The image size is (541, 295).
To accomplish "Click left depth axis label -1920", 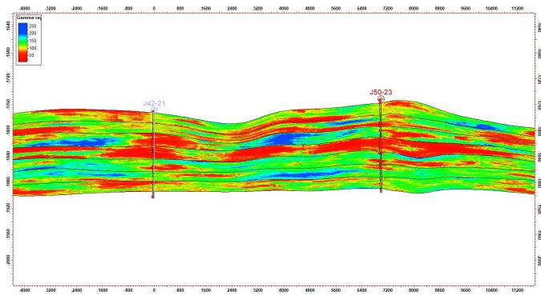I will tap(8, 208).
